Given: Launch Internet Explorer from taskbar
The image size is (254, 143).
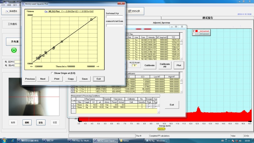Looking at the screenshot, I should [13, 140].
